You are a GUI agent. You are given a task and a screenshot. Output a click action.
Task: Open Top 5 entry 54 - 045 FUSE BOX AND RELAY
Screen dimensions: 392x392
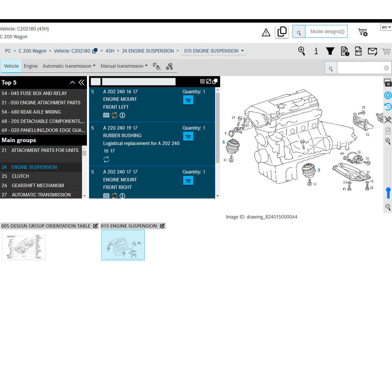pyautogui.click(x=44, y=93)
